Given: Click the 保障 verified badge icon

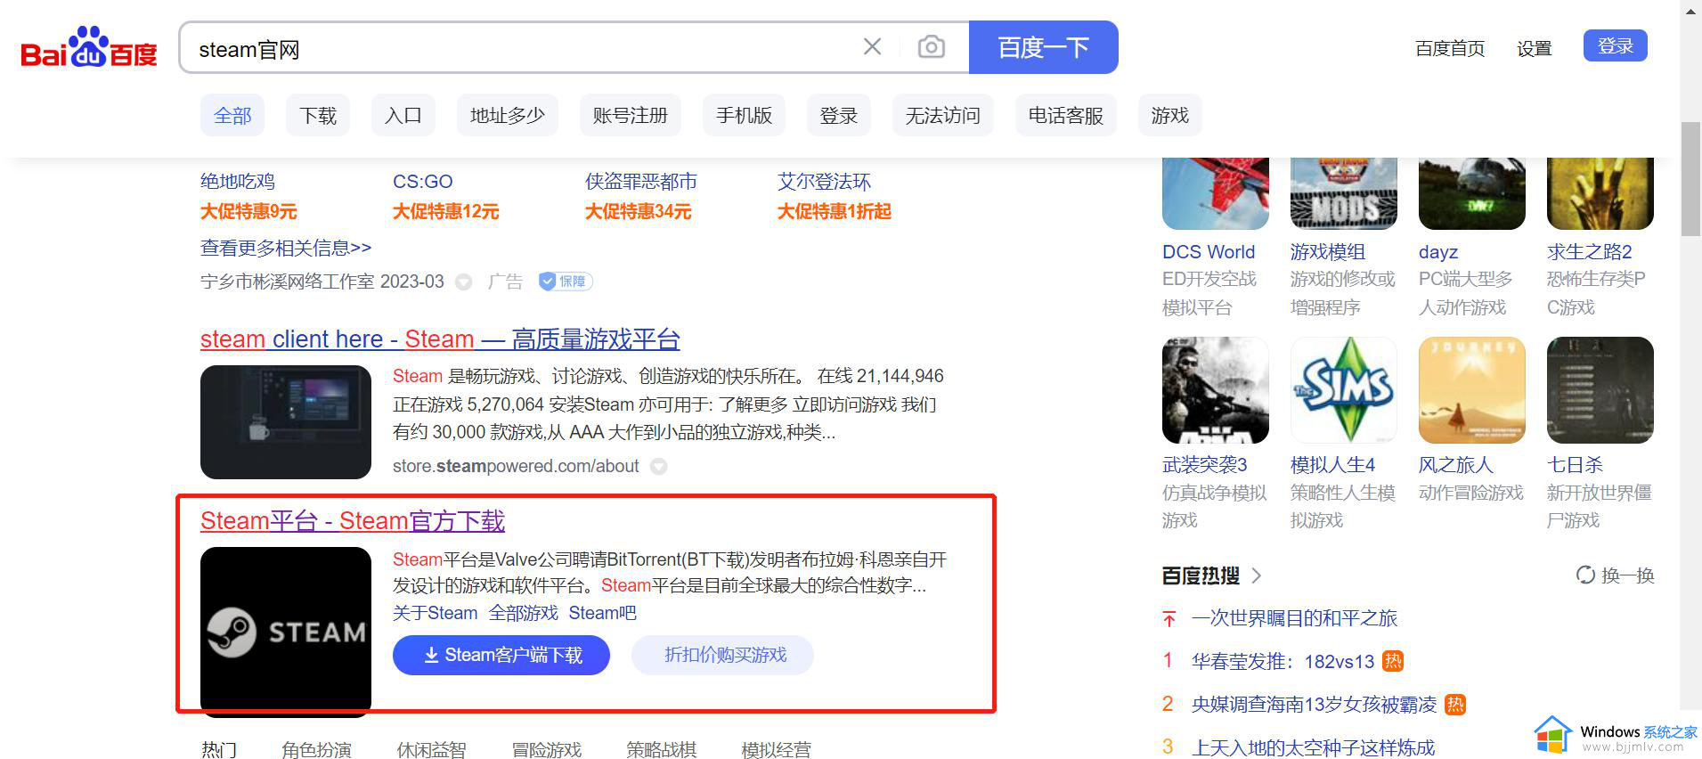Looking at the screenshot, I should tap(566, 282).
